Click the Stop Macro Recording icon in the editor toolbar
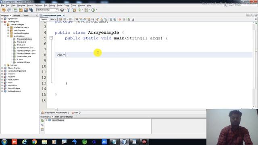Image resolution: width=258 pixels, height=145 pixels. coord(124,19)
